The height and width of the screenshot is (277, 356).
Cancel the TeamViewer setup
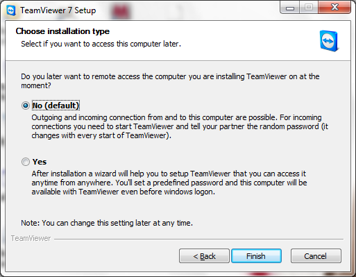click(x=316, y=256)
